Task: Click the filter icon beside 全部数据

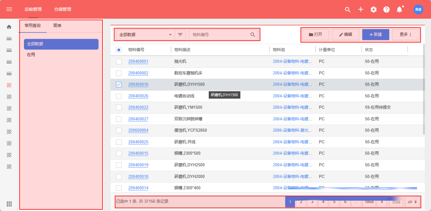Action: (180, 35)
